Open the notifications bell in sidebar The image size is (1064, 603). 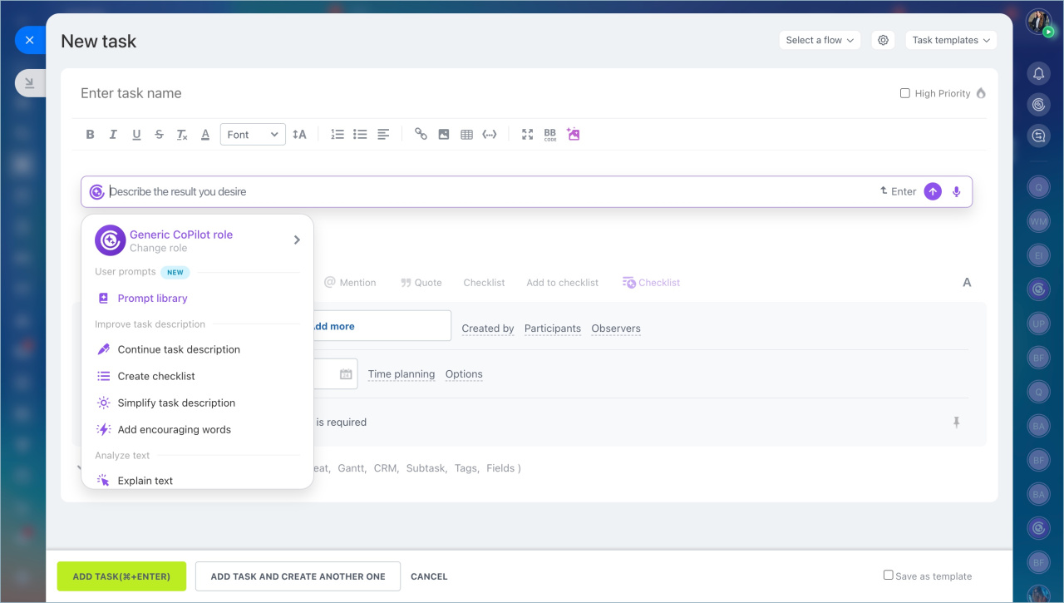click(x=1038, y=74)
